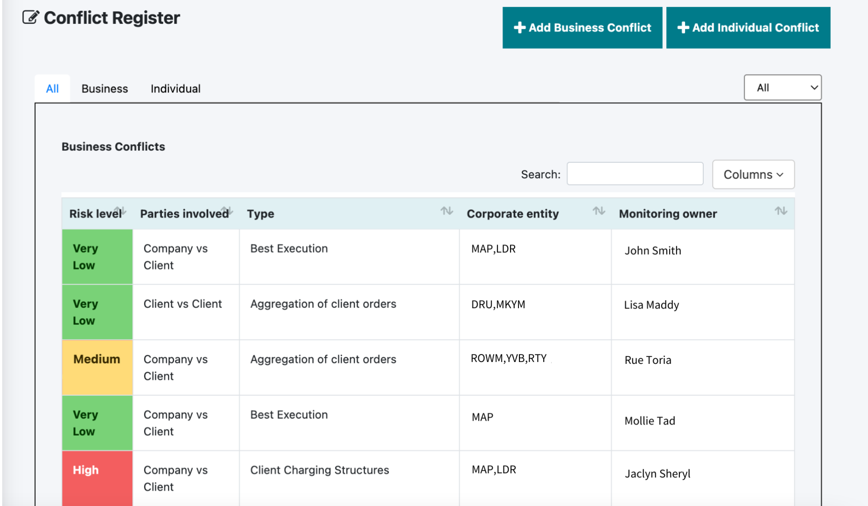Screen dimensions: 868x506
Task: Switch to the Business tab
Action: point(105,89)
